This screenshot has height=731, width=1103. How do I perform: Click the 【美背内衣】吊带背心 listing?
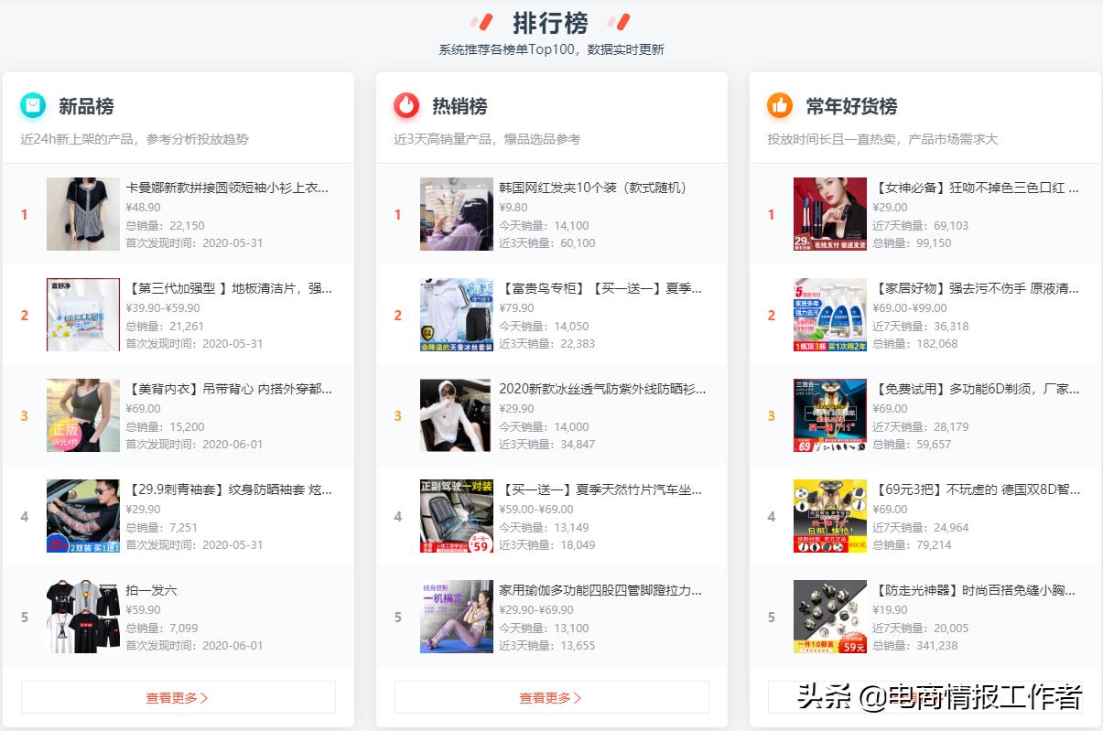pyautogui.click(x=229, y=389)
